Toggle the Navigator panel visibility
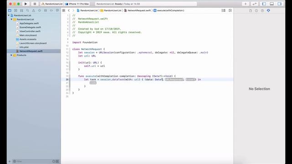The image size is (292, 164). pyautogui.click(x=264, y=4)
